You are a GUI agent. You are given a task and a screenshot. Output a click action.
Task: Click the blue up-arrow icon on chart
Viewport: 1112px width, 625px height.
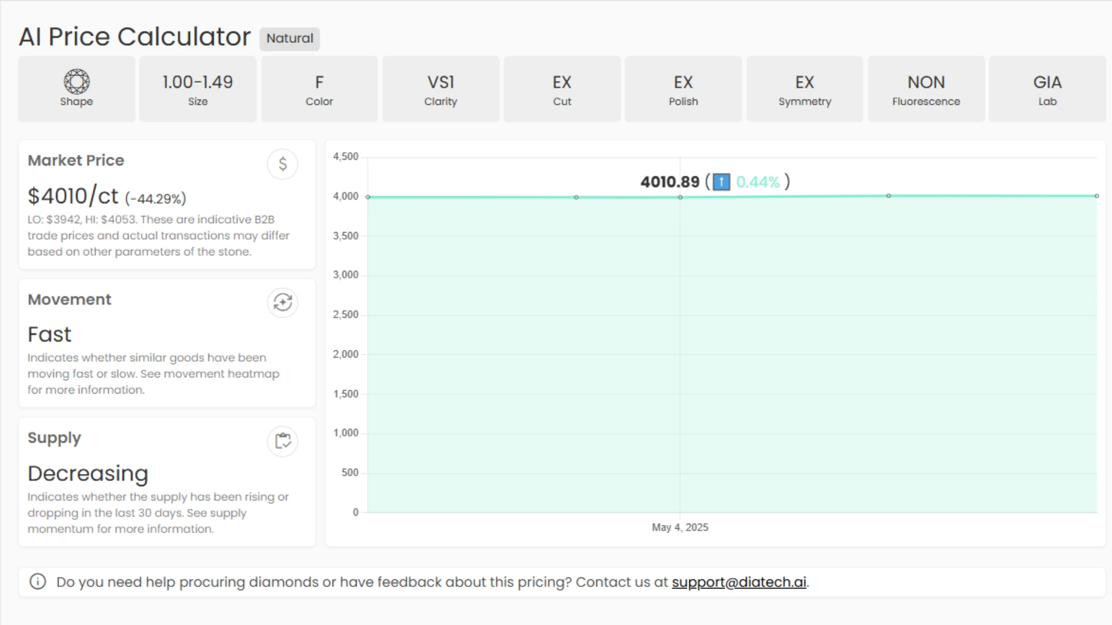(721, 182)
